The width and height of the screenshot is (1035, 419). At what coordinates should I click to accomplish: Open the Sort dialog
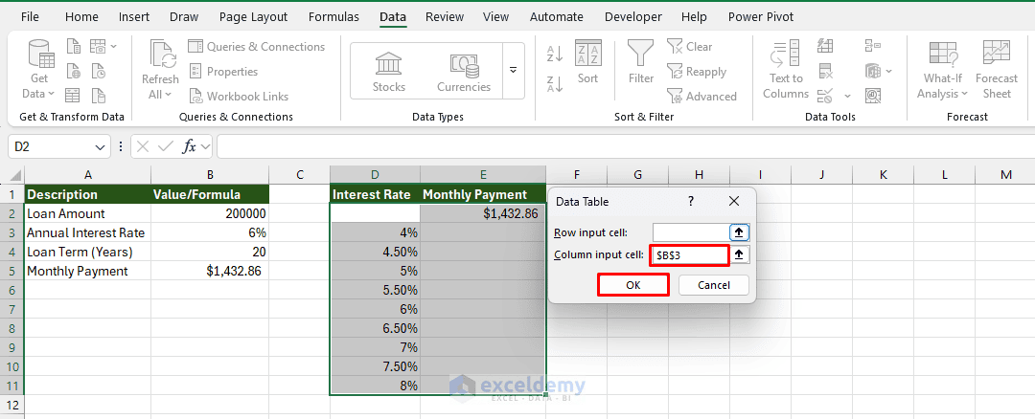(x=587, y=62)
